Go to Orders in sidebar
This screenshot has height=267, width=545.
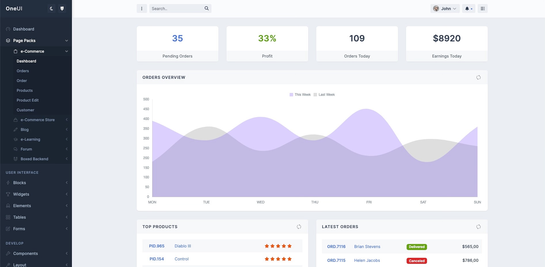23,71
